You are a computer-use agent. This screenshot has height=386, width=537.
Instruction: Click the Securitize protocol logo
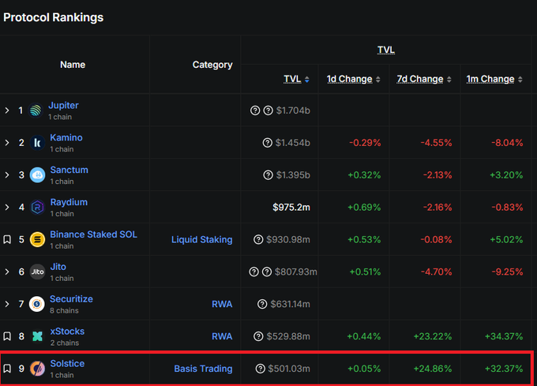click(37, 304)
